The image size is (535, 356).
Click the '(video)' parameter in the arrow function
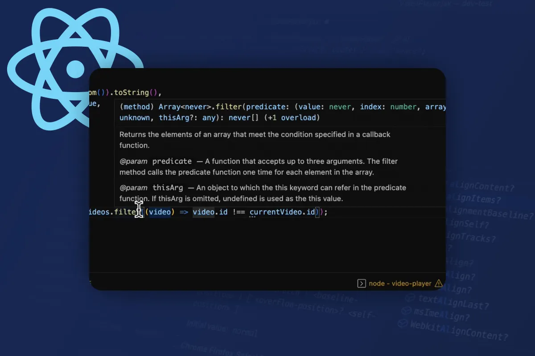[159, 212]
